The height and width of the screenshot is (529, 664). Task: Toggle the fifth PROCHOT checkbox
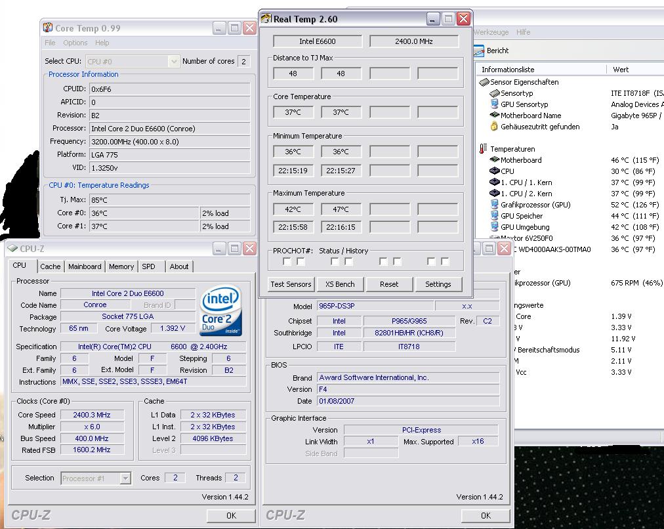click(x=383, y=261)
